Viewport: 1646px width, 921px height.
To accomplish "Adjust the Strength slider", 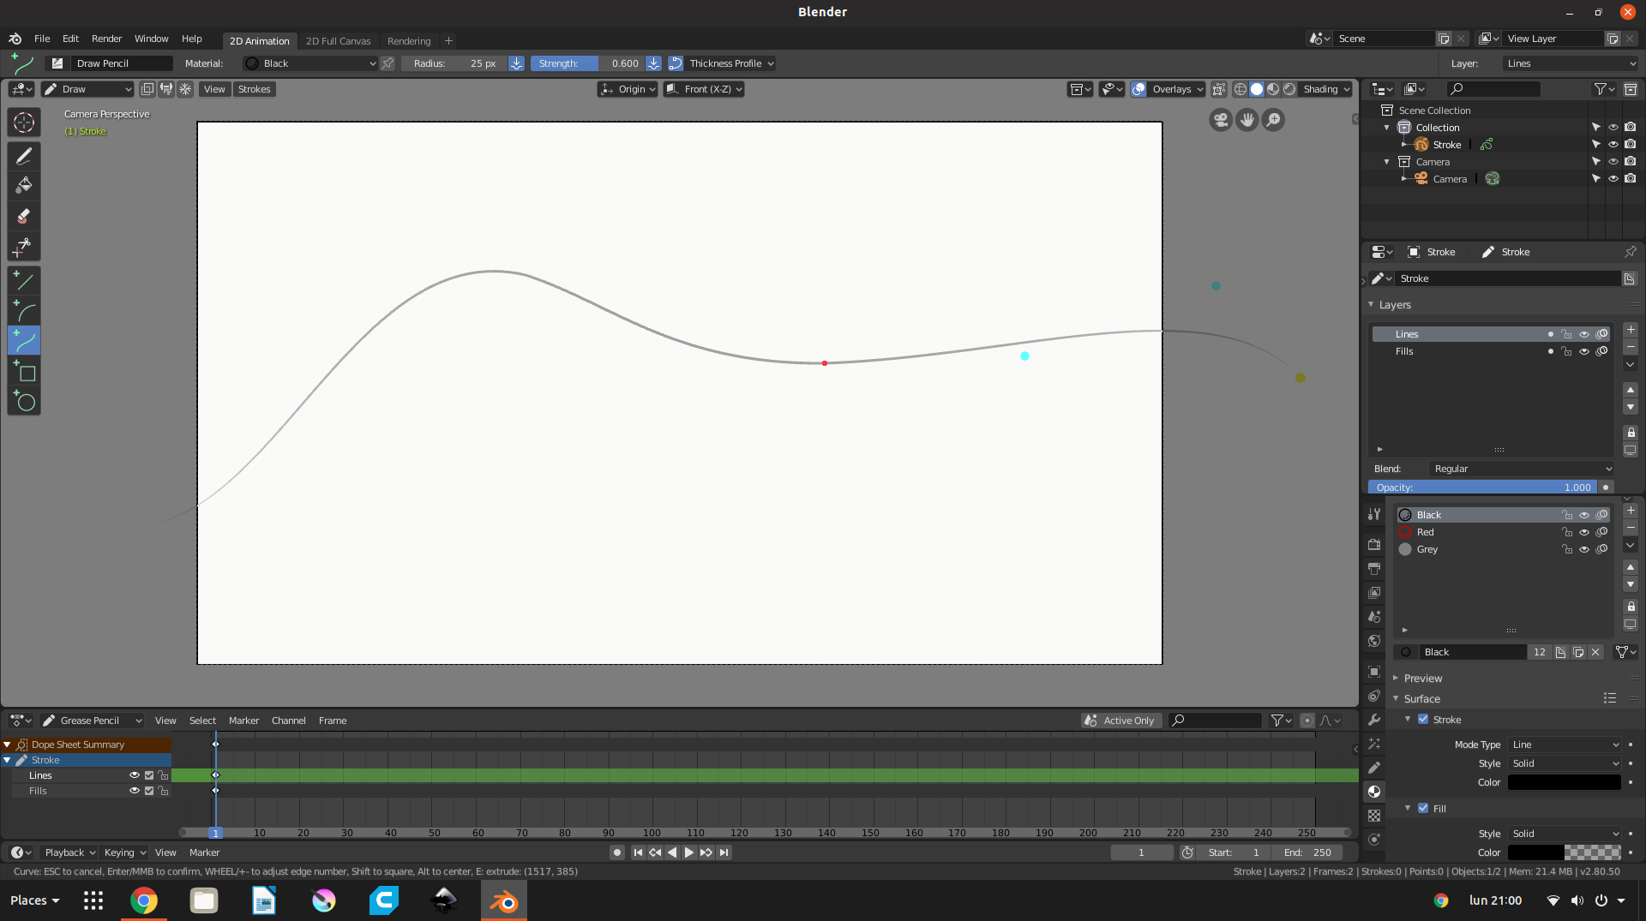I will tap(586, 63).
